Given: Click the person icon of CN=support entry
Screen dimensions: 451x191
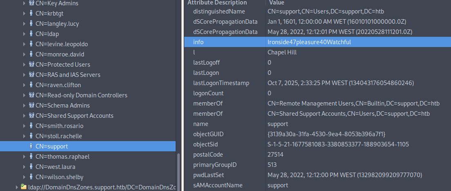Looking at the screenshot, I should point(31,146).
